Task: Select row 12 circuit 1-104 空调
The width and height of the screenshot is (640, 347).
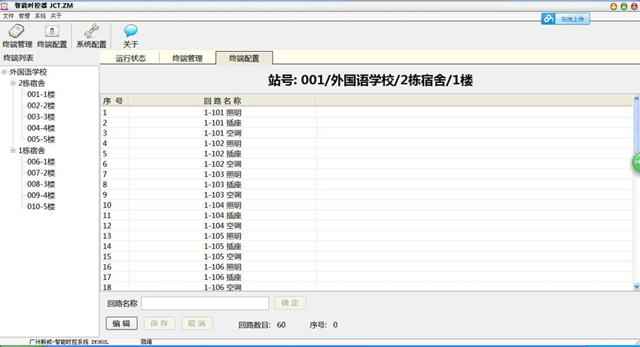Action: click(223, 225)
